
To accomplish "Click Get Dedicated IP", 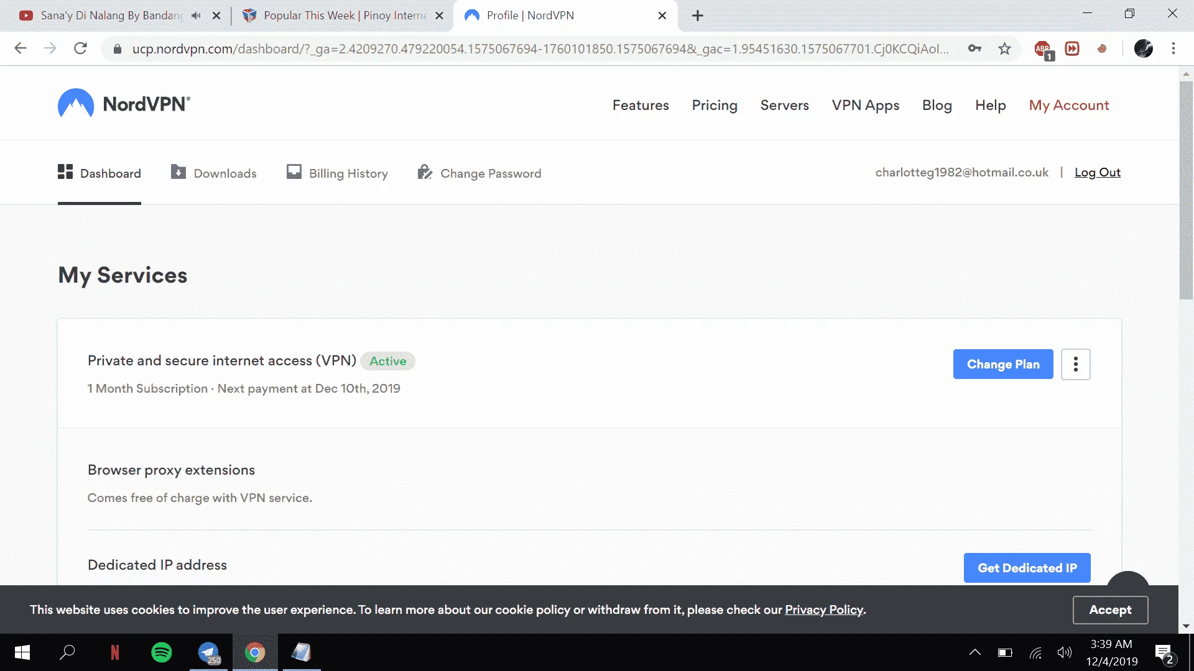I will (1027, 568).
